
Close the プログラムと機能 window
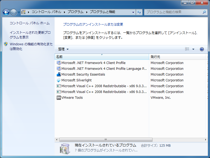tap(202, 3)
